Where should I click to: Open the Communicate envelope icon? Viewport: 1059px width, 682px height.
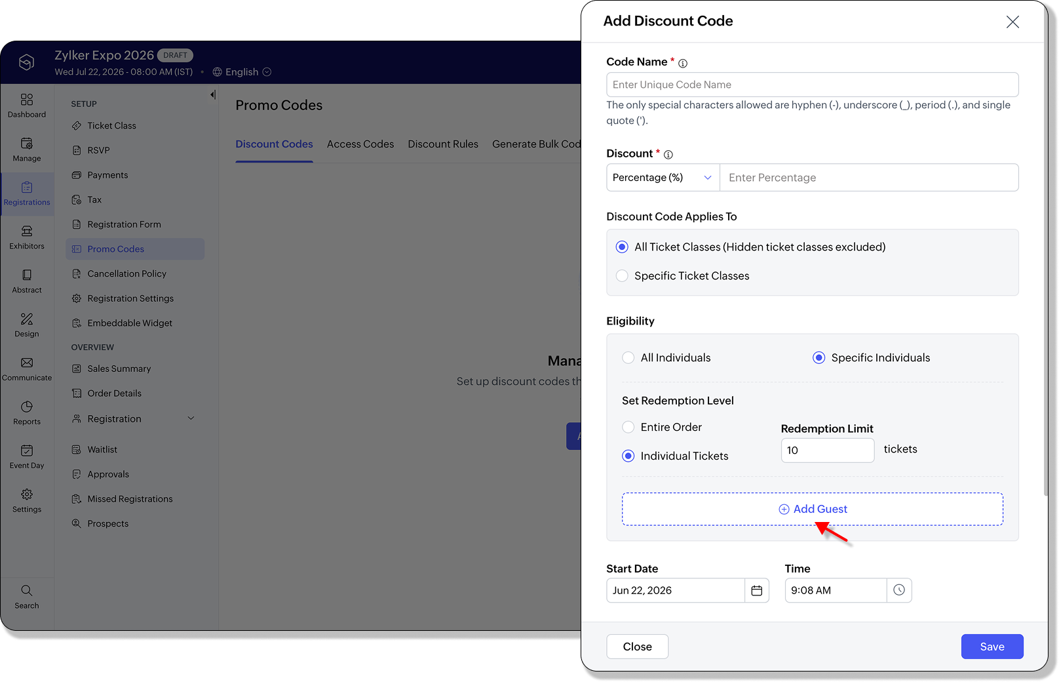[x=27, y=363]
